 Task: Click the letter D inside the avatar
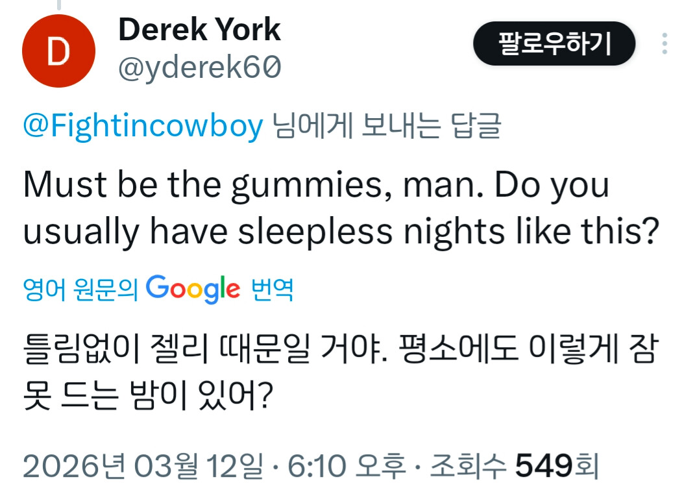(58, 52)
